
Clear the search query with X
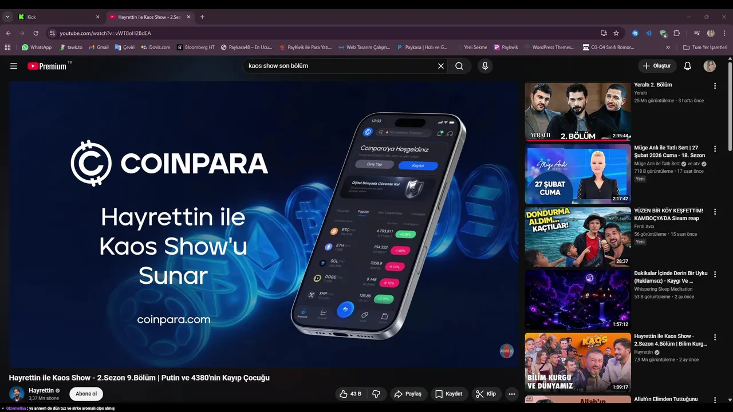pyautogui.click(x=441, y=66)
